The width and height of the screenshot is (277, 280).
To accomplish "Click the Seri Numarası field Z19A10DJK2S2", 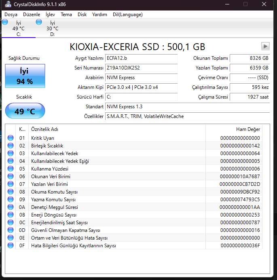I will 142,68.
